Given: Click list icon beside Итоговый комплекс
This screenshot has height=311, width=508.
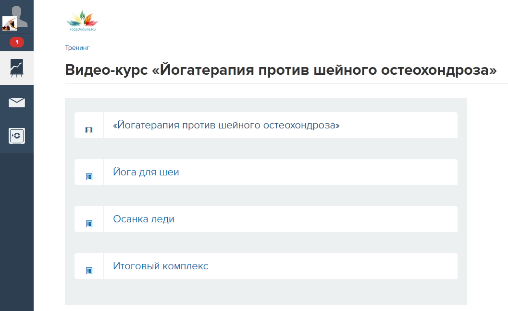Looking at the screenshot, I should [x=89, y=271].
